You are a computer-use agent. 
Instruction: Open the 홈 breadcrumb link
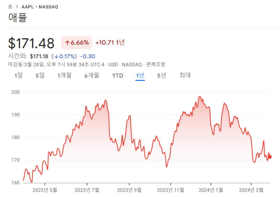(x=10, y=7)
